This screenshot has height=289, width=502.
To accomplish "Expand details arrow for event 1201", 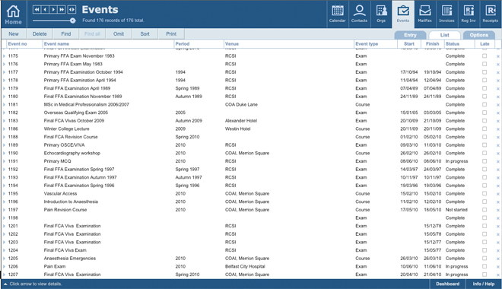I will click(4, 226).
